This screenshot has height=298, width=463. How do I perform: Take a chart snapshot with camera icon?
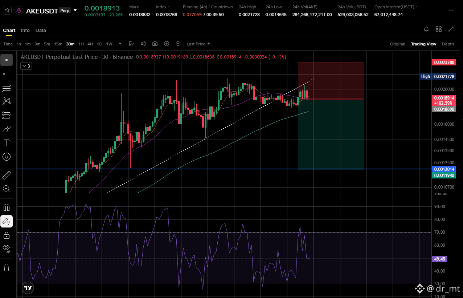(155, 44)
